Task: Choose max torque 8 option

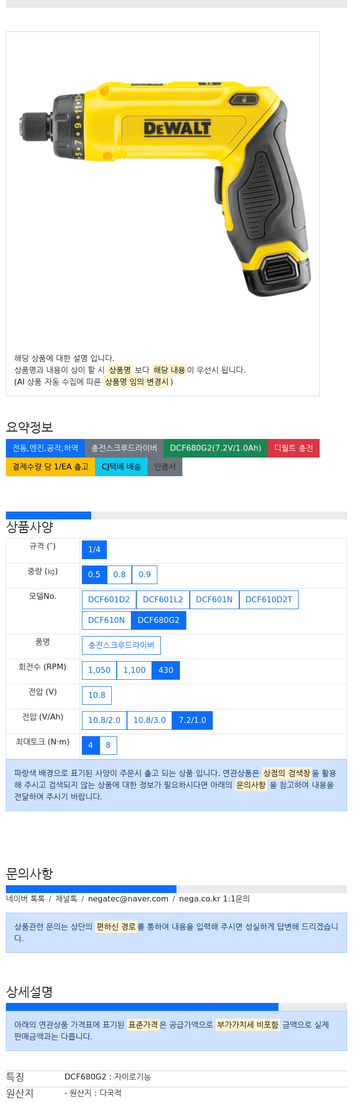Action: pos(108,745)
